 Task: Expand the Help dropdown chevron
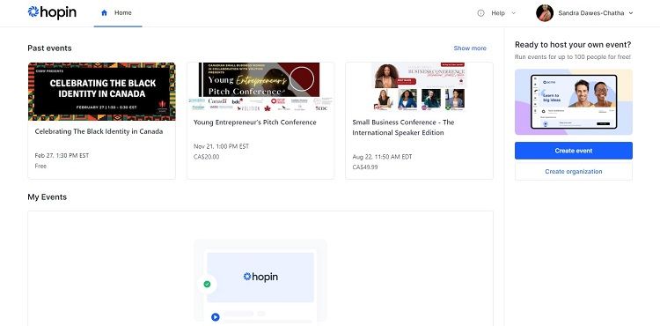[x=513, y=13]
